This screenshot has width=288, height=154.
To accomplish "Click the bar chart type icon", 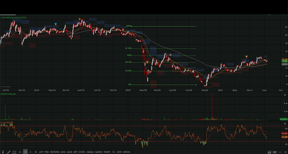I will coord(275,152).
